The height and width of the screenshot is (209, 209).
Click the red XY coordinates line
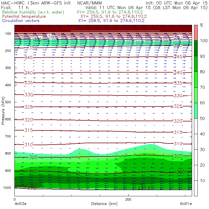coord(114,16)
